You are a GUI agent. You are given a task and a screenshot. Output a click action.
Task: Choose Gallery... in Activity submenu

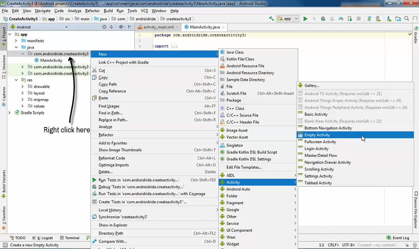[355, 86]
